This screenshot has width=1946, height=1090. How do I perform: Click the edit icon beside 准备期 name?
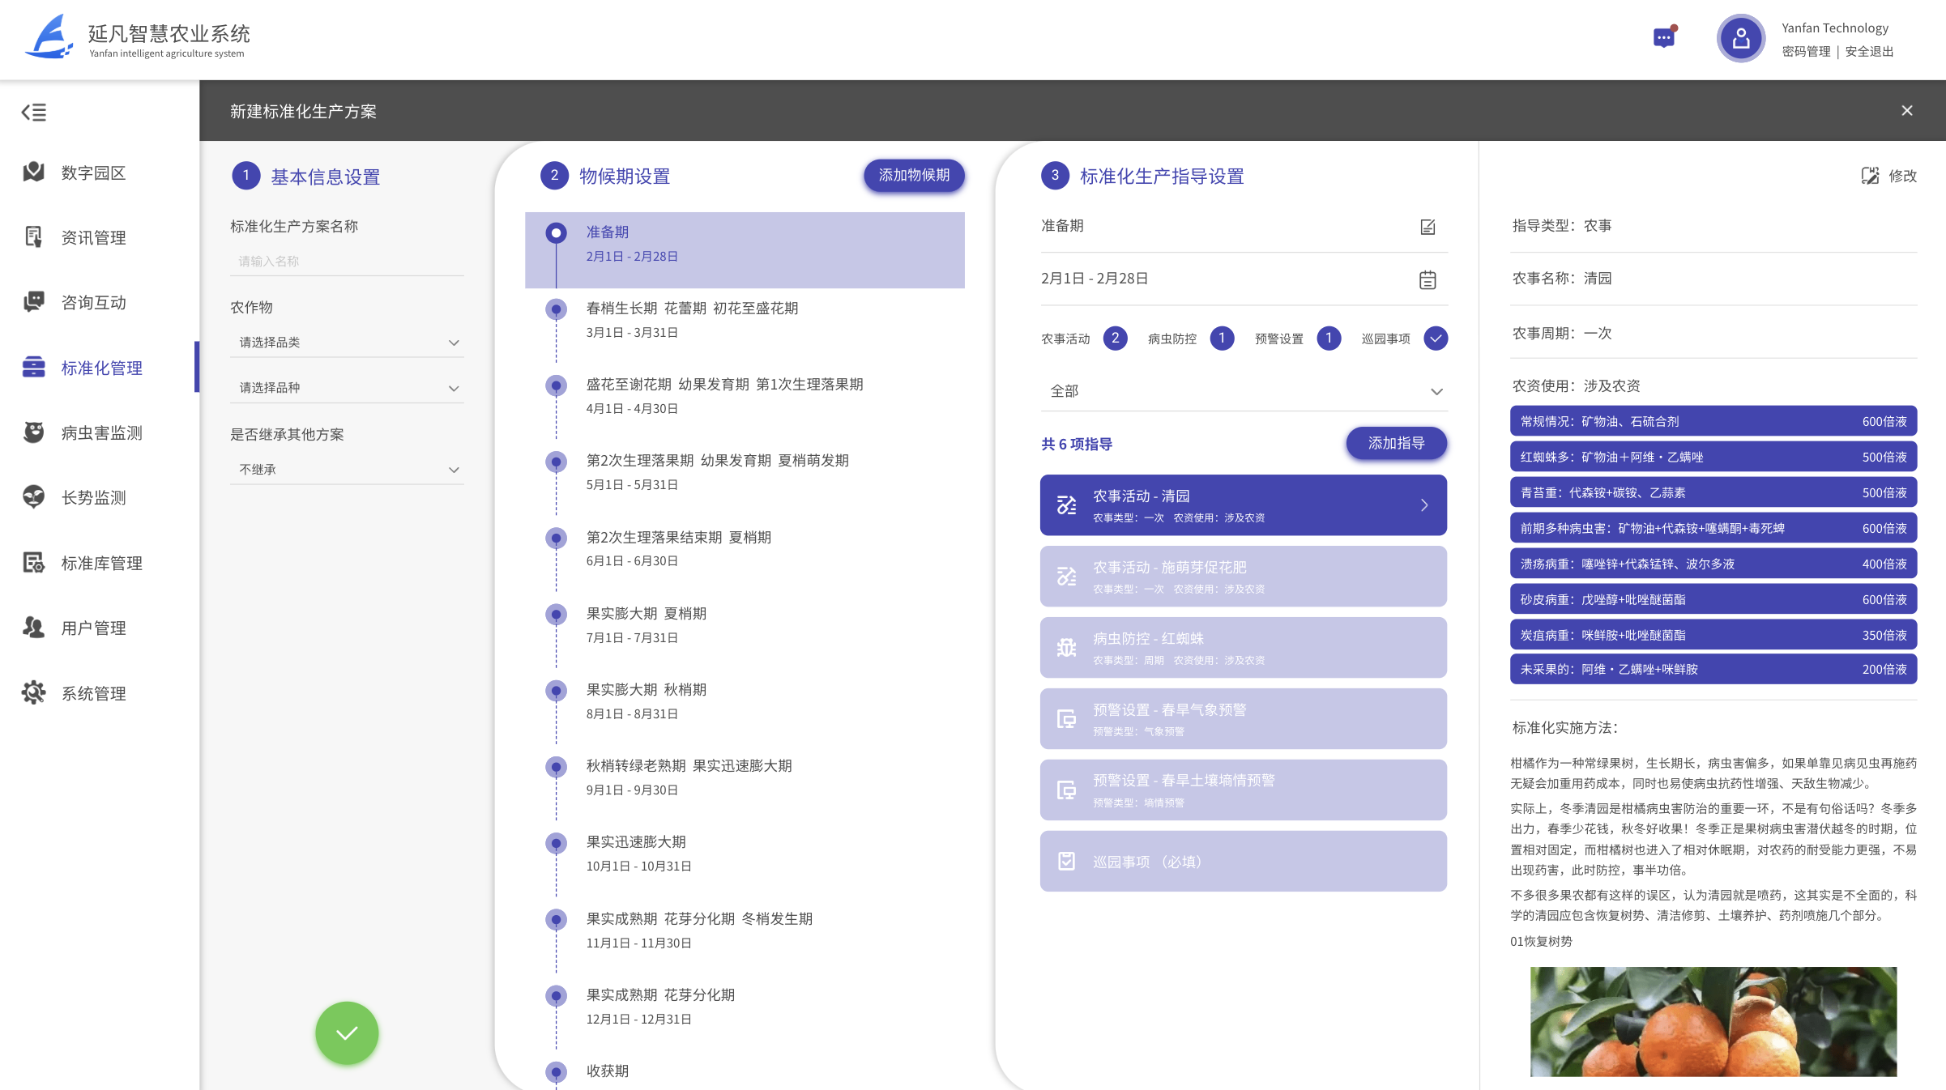point(1427,227)
